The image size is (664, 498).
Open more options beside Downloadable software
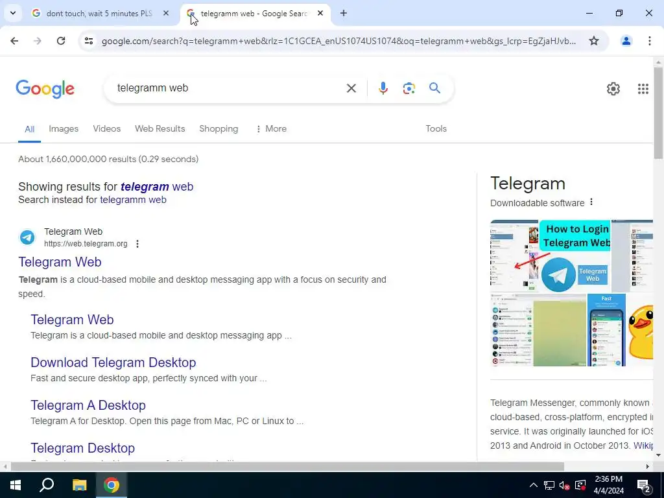[x=591, y=202]
